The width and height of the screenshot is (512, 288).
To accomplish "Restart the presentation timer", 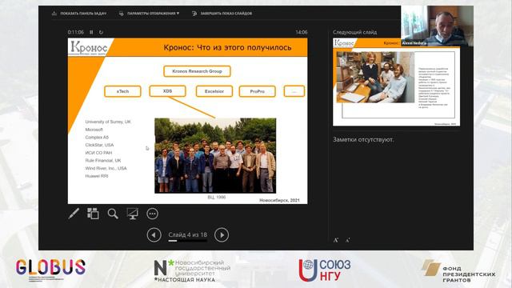I will [x=101, y=32].
